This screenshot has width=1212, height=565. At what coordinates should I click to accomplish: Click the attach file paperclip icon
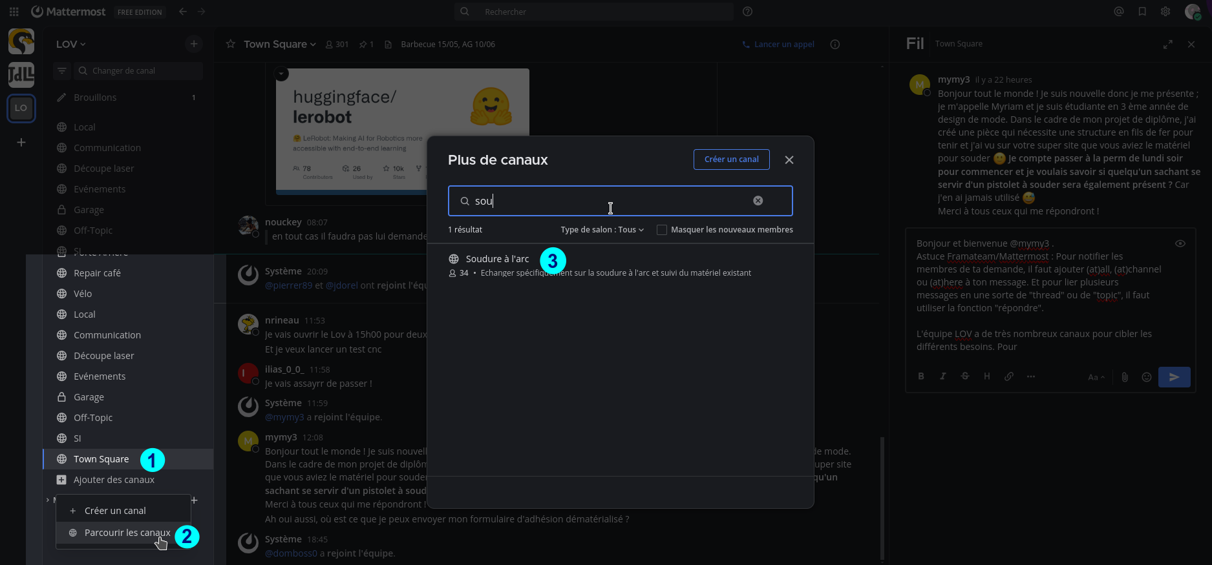(1125, 377)
